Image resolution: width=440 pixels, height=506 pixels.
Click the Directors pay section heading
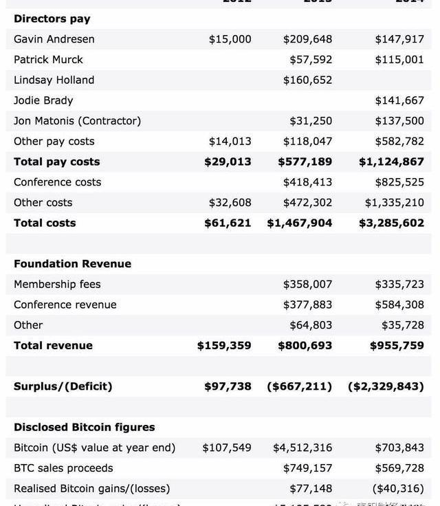coord(52,19)
